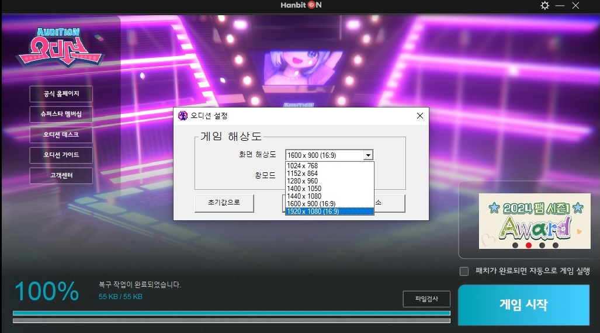Open 오디션 가이드
Screen dimensions: 600x333
(x=61, y=155)
